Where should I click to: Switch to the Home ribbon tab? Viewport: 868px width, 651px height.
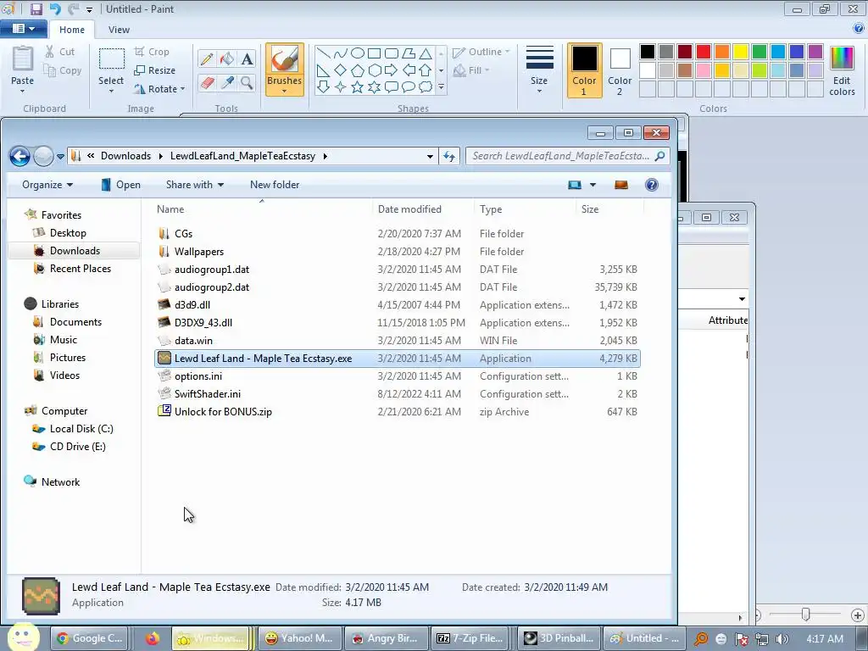pos(72,30)
